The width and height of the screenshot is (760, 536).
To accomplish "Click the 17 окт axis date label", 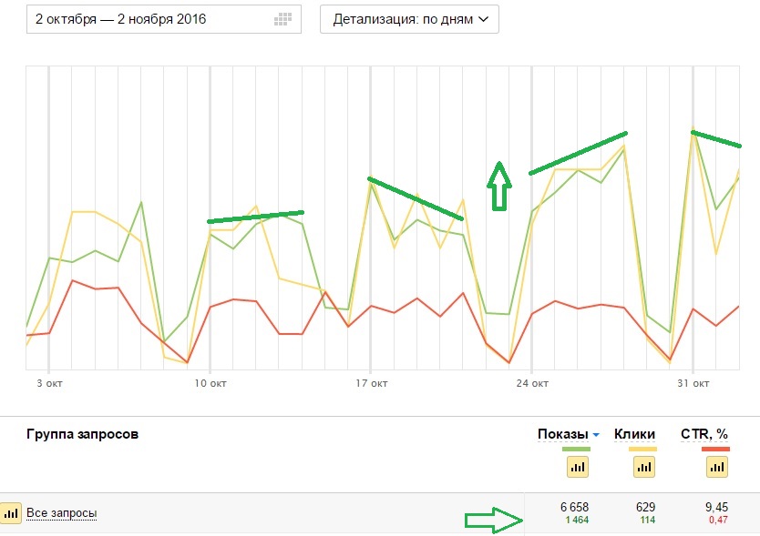I will coord(371,384).
